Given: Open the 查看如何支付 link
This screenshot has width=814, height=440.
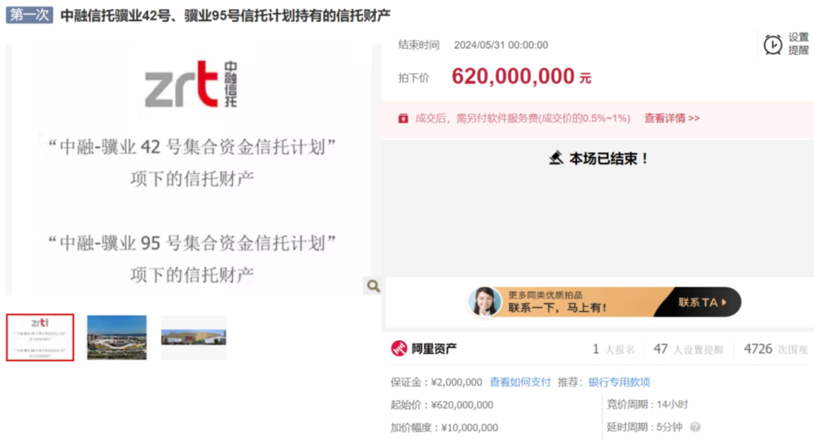Looking at the screenshot, I should [520, 382].
